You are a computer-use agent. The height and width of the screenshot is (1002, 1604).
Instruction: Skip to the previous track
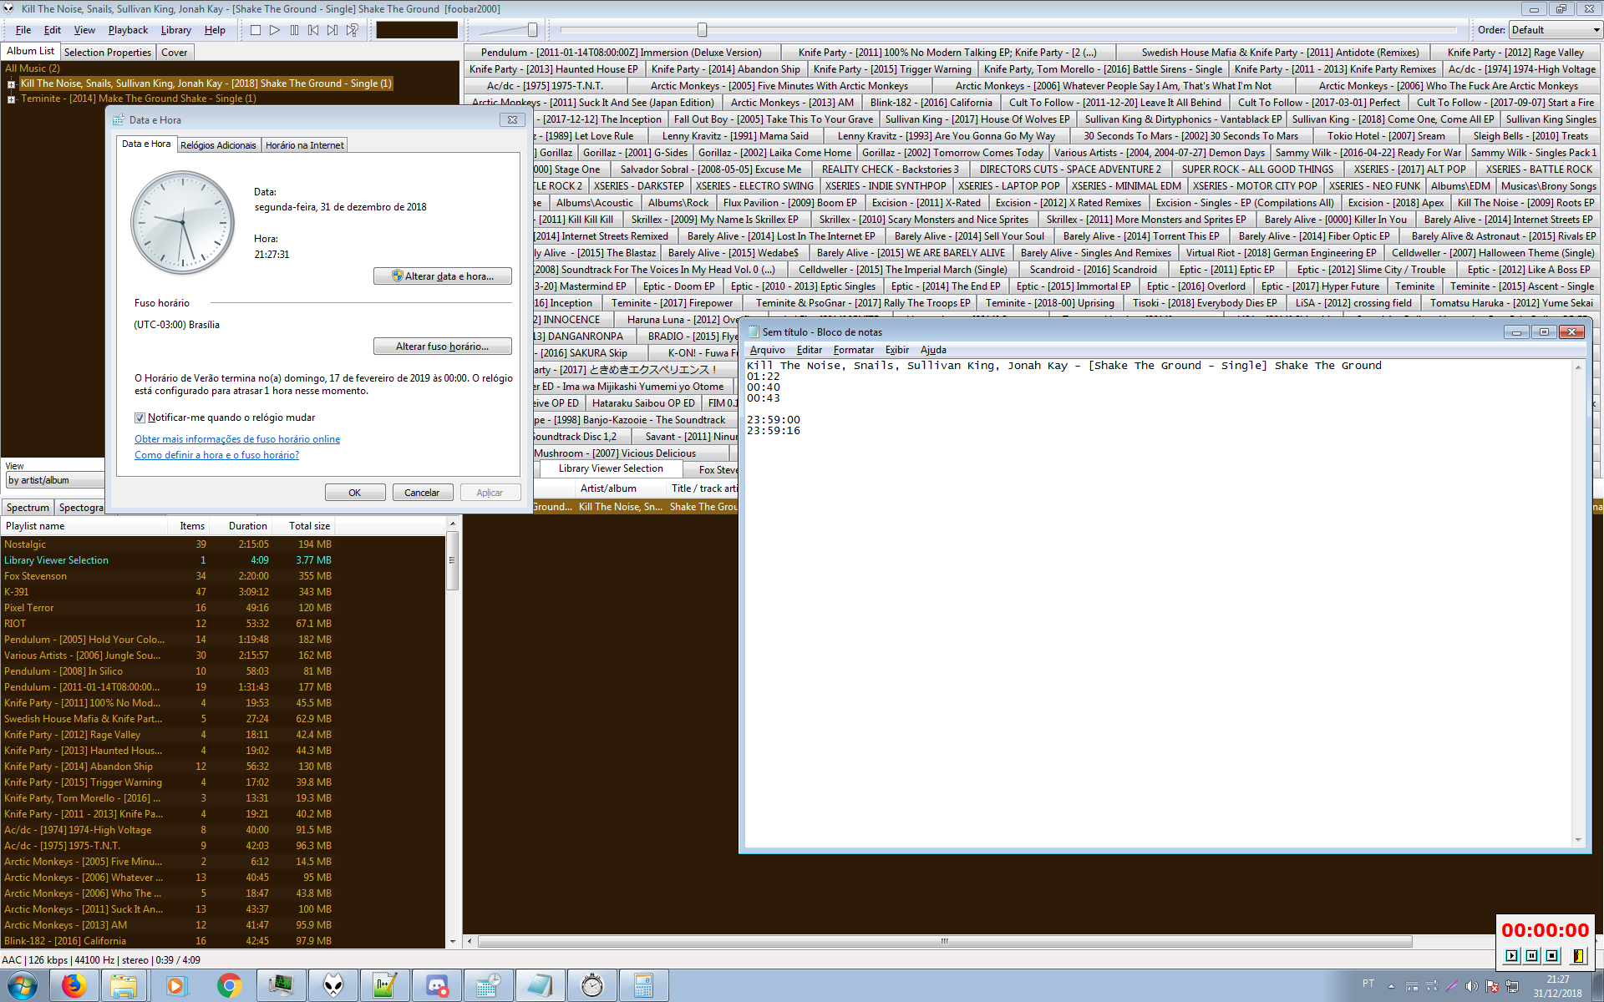(313, 30)
